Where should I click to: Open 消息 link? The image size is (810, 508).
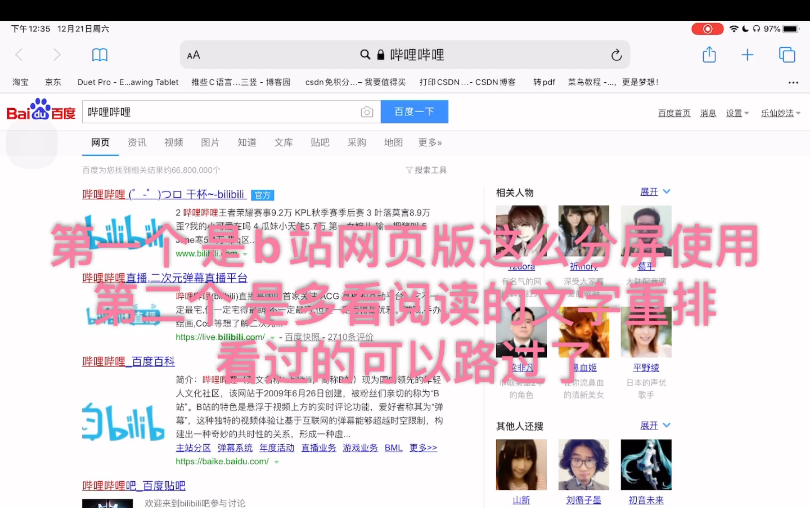(708, 113)
